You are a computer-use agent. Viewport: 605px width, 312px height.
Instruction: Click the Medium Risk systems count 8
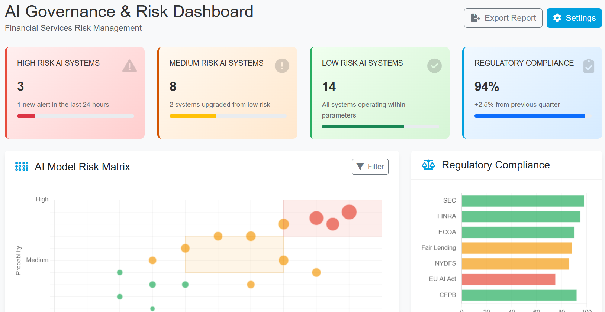(x=173, y=86)
